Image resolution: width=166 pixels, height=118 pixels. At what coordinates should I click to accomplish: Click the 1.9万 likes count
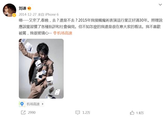click(x=140, y=113)
